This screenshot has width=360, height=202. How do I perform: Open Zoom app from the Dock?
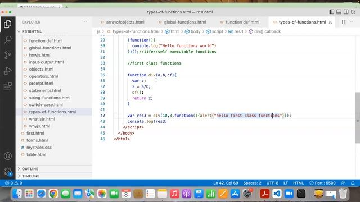(x=289, y=194)
